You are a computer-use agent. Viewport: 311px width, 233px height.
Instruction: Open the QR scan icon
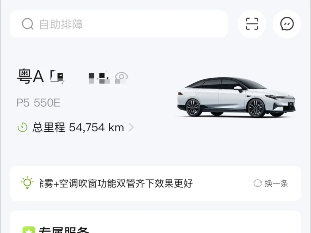point(252,24)
